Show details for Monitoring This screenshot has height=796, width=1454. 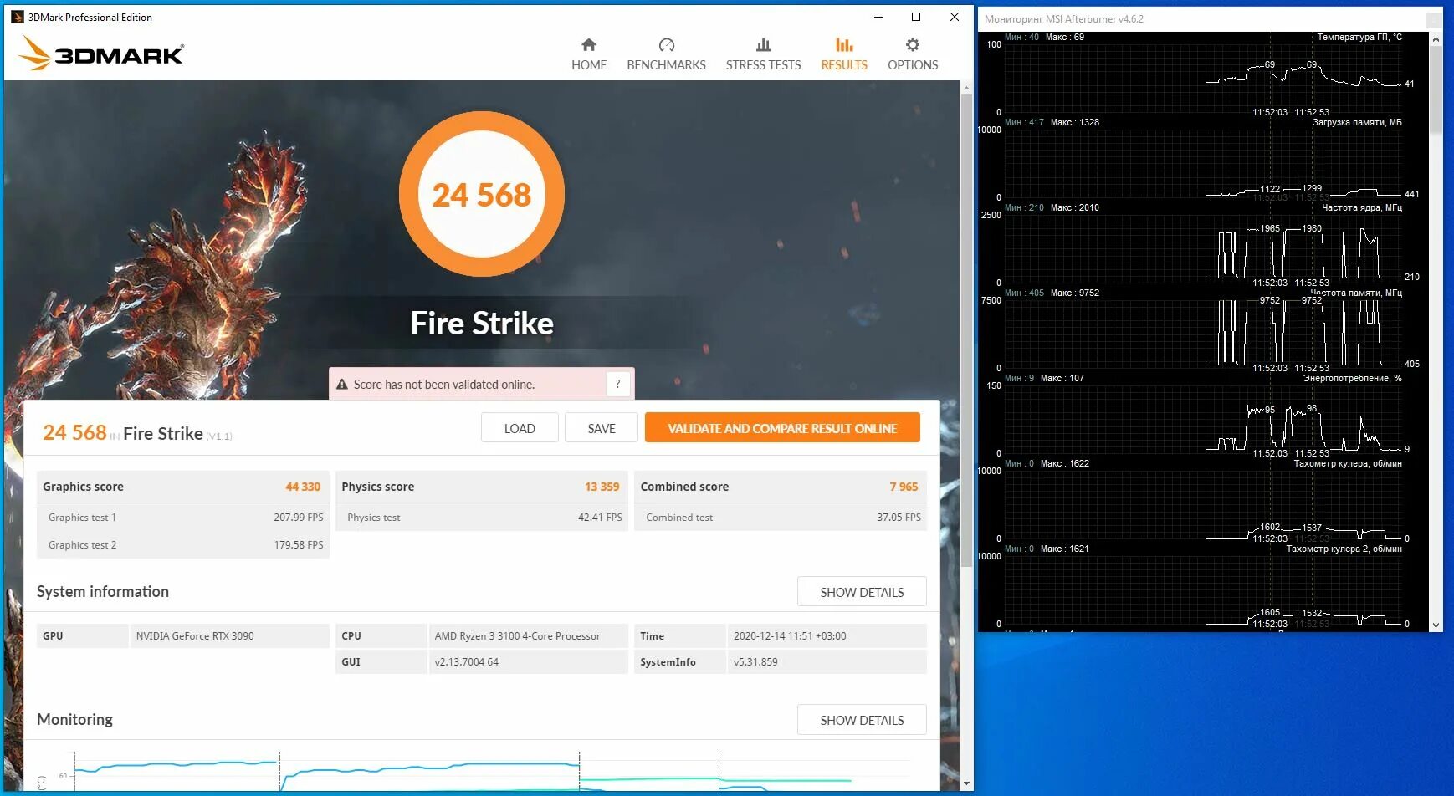862,720
